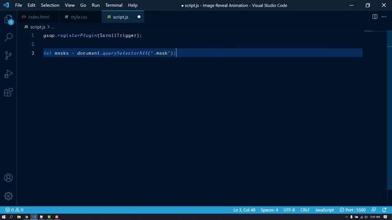Open the View menu
Image resolution: width=392 pixels, height=220 pixels.
[x=70, y=5]
